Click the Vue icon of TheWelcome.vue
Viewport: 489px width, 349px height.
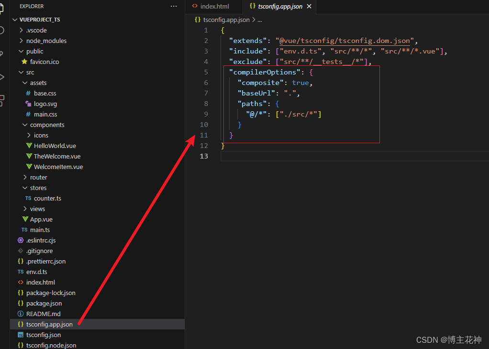point(29,156)
